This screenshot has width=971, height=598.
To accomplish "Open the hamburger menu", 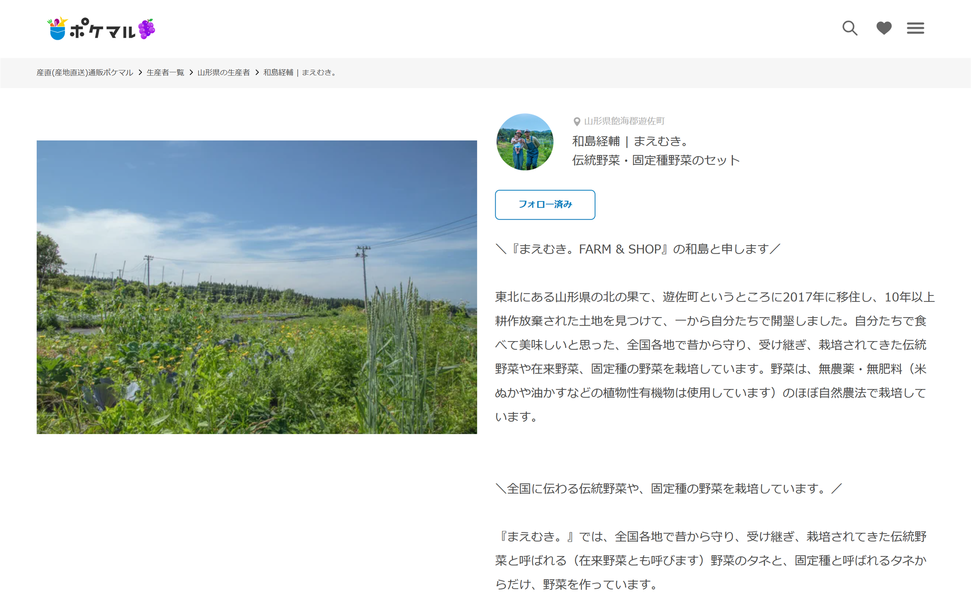I will pyautogui.click(x=915, y=28).
